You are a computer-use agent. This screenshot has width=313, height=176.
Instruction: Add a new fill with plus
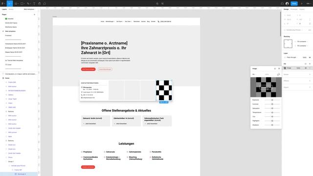310,64
